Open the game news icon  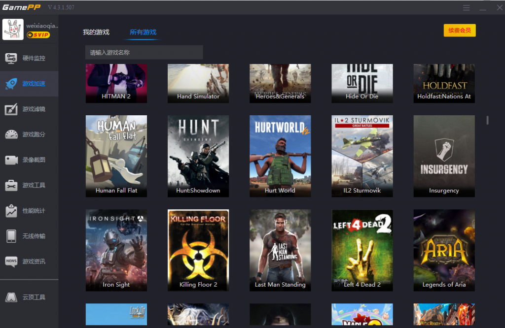click(11, 262)
